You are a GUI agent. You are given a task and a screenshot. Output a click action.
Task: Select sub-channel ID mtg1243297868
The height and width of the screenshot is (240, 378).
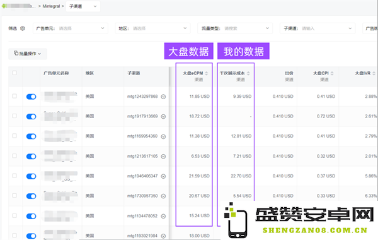coord(142,97)
